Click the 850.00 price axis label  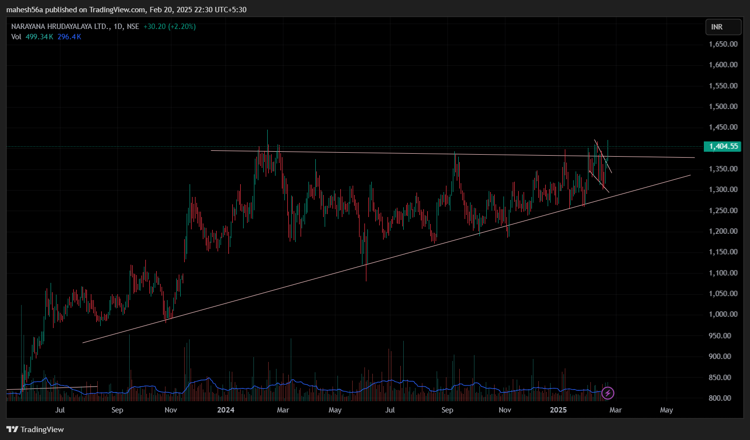click(720, 377)
